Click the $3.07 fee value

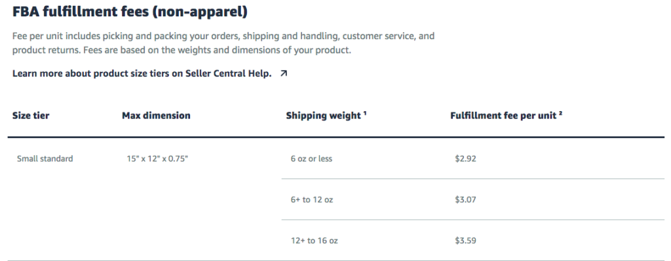pyautogui.click(x=466, y=200)
